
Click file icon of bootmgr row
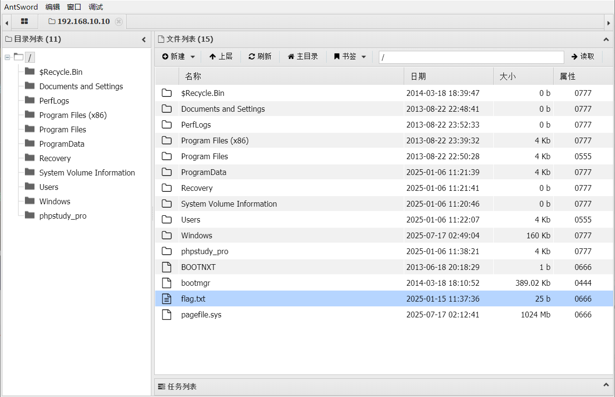pyautogui.click(x=167, y=283)
